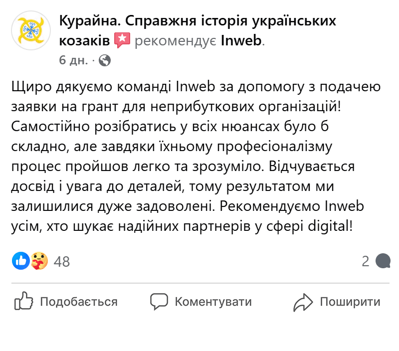Click the 2 comments counter
The width and height of the screenshot is (399, 351).
[x=366, y=260]
